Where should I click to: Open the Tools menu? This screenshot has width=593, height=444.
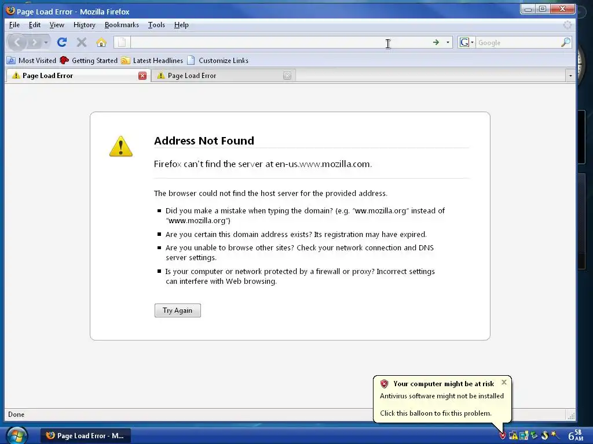(x=156, y=25)
